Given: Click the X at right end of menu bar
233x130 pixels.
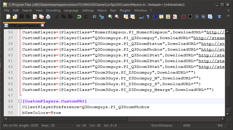Looking at the screenshot, I should point(228,10).
